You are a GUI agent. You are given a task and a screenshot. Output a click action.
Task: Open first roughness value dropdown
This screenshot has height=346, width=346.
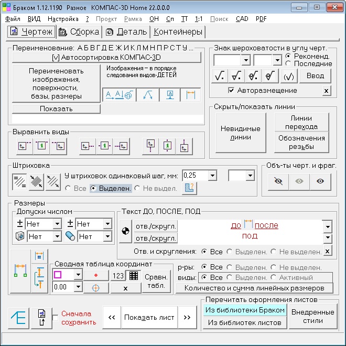245,60
